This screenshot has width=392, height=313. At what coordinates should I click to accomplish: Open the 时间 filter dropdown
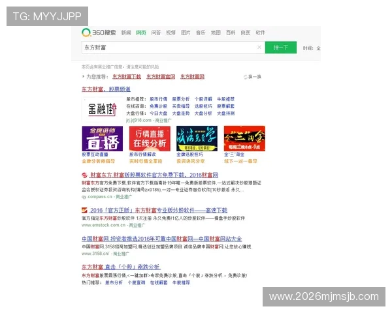pyautogui.click(x=312, y=48)
